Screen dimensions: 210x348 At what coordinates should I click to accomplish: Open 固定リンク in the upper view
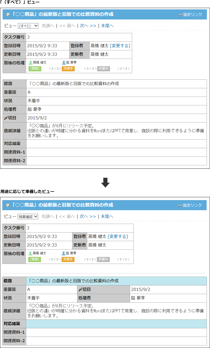(192, 15)
